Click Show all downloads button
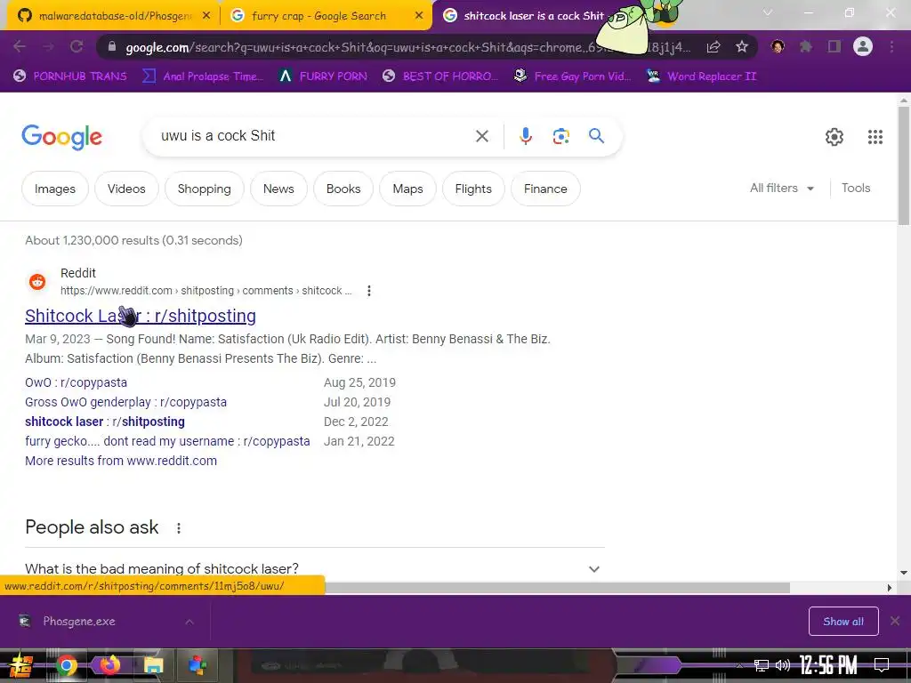The image size is (911, 683). coord(843,622)
